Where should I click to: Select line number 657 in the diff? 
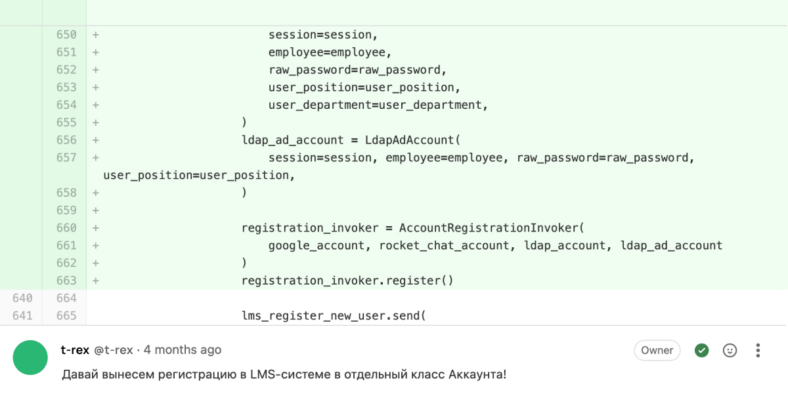66,157
